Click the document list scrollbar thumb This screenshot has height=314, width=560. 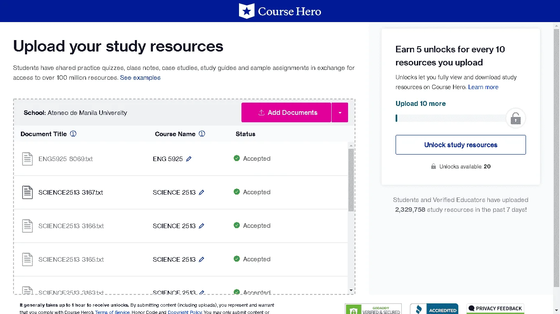[351, 180]
